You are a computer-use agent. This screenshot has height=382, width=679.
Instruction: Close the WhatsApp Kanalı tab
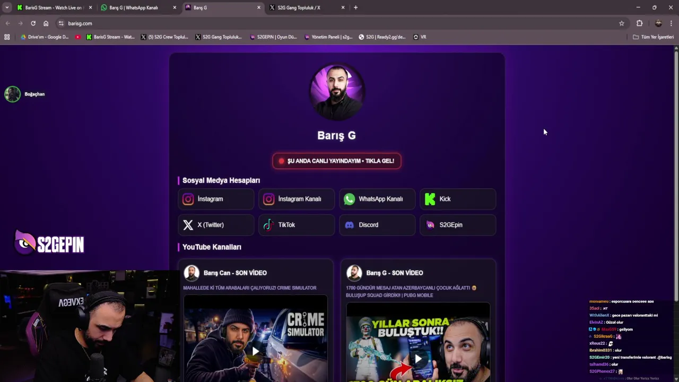pos(175,7)
